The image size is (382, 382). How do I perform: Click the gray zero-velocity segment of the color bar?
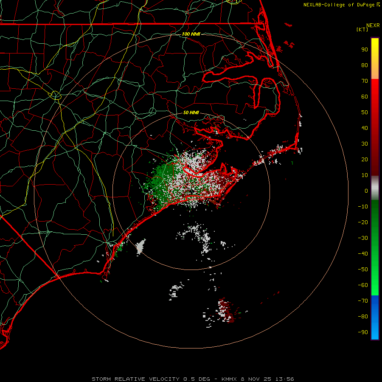[375, 188]
